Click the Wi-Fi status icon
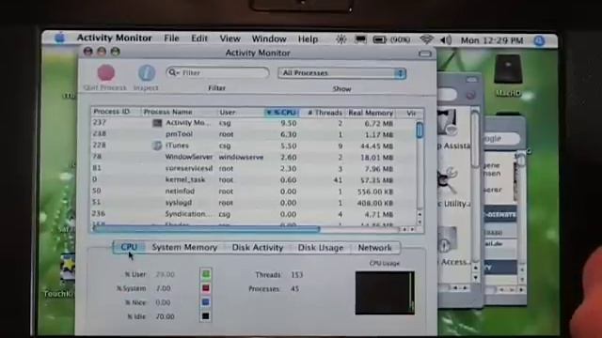Viewport: 602px width, 338px height. [426, 39]
